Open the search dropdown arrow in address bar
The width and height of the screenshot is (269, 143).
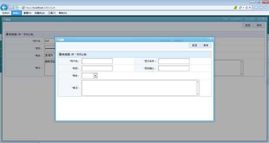pos(243,8)
